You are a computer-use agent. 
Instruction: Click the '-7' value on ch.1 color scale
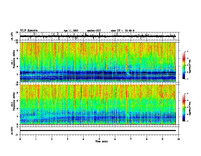[187, 79]
